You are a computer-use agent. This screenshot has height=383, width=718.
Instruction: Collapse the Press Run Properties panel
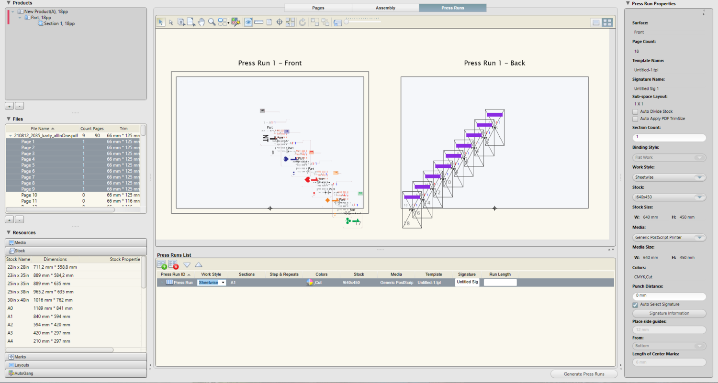click(628, 3)
